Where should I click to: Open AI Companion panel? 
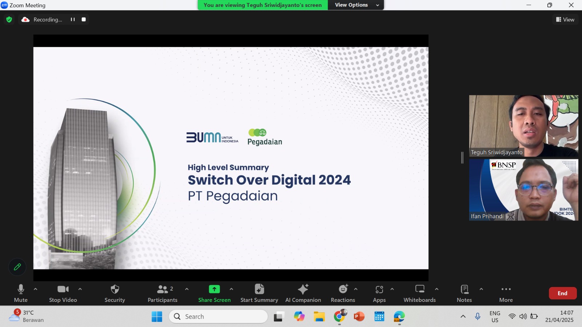(x=303, y=293)
